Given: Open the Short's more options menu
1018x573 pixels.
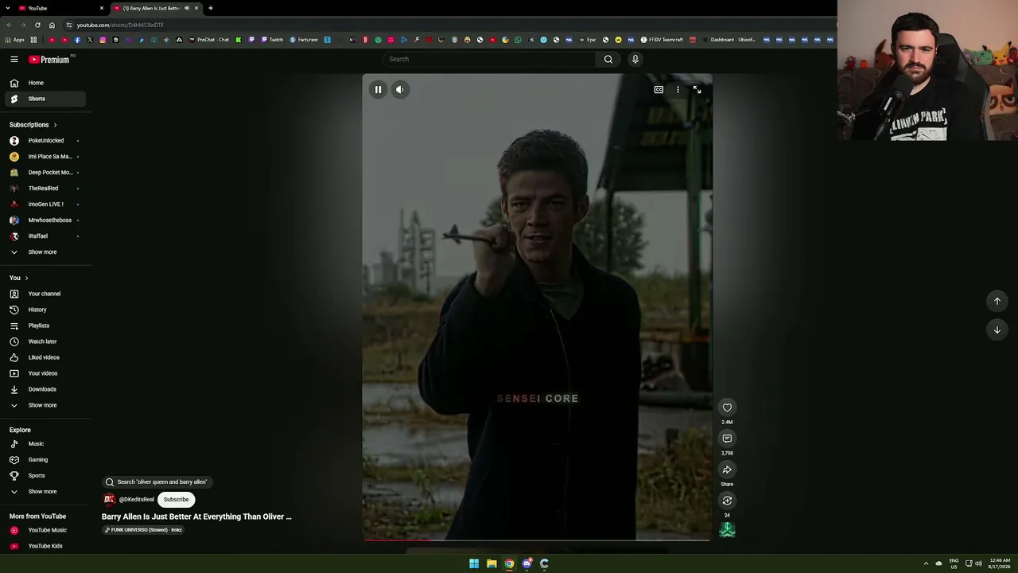Looking at the screenshot, I should 678,90.
